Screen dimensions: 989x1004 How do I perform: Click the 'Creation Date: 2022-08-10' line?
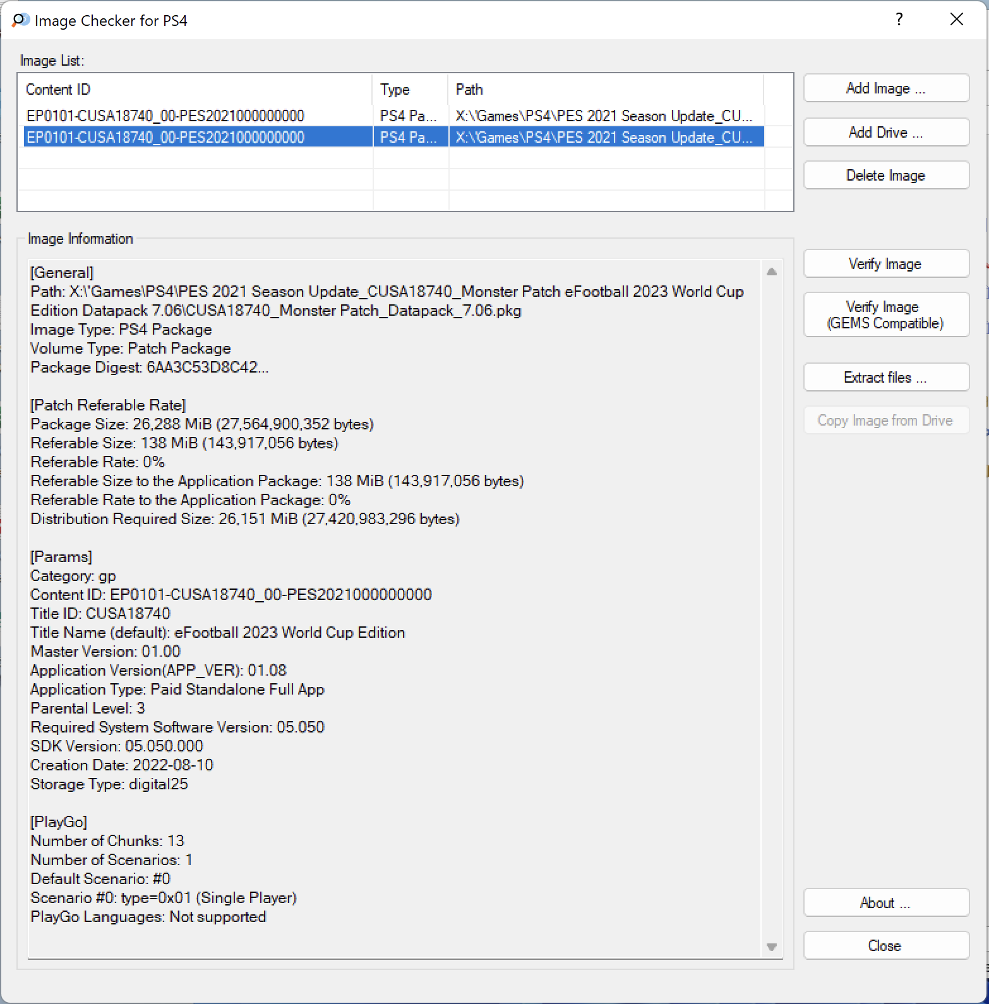[121, 765]
